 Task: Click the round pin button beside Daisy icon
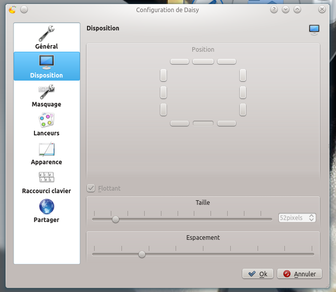tap(24, 10)
